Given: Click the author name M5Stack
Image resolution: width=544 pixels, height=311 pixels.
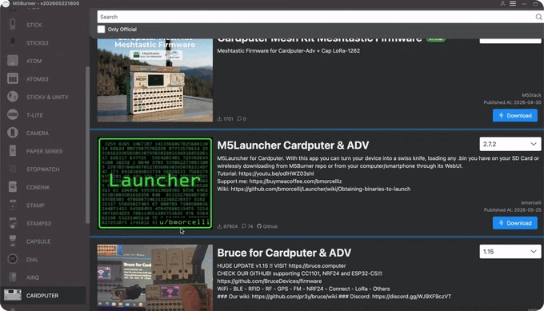Looking at the screenshot, I should [531, 95].
